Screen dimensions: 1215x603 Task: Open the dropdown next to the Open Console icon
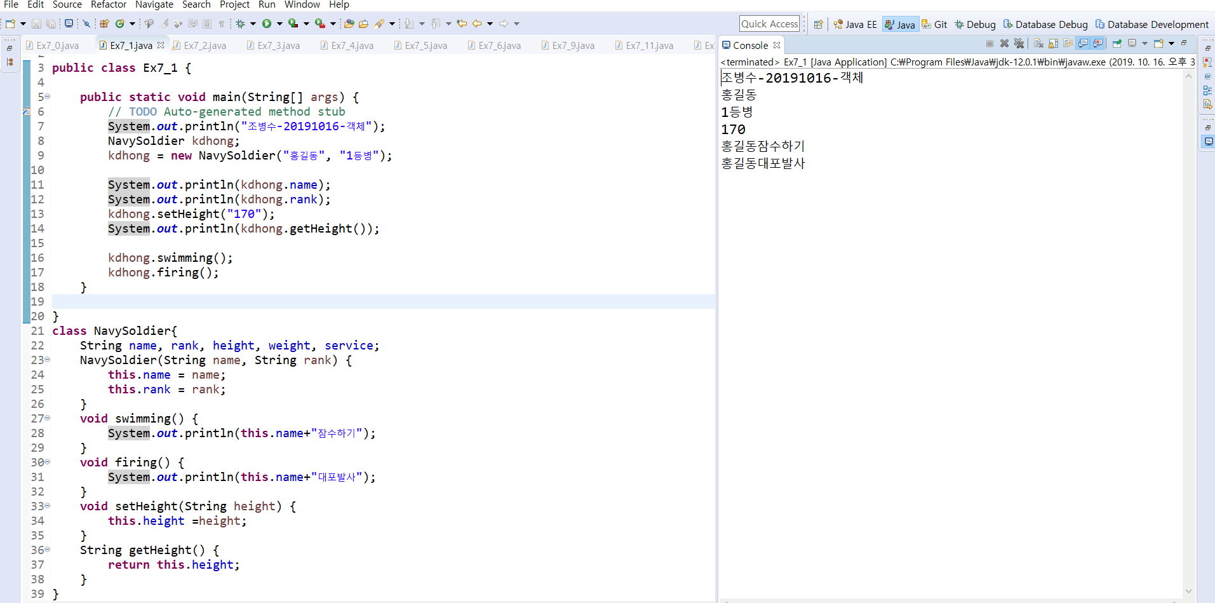click(x=1171, y=43)
